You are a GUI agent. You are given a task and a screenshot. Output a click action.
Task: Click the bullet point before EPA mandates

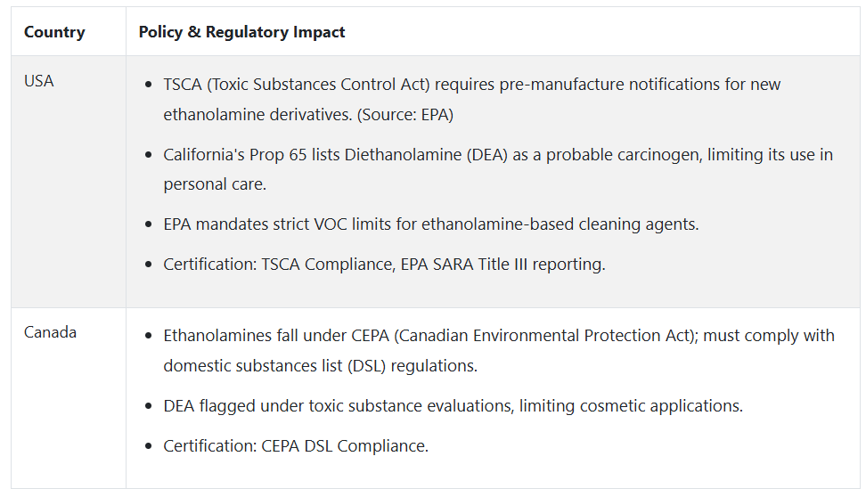pos(148,224)
